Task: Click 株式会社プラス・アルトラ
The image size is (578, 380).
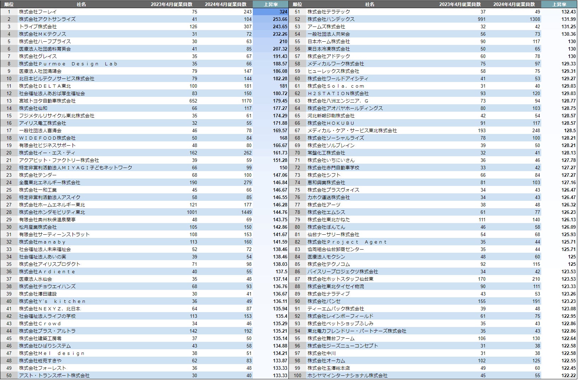Action: point(47,331)
